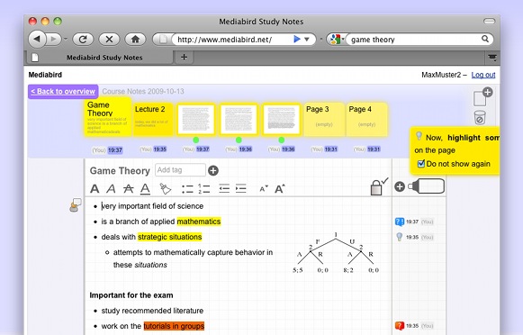Add the tag using plus button
The height and width of the screenshot is (335, 523).
tap(213, 171)
